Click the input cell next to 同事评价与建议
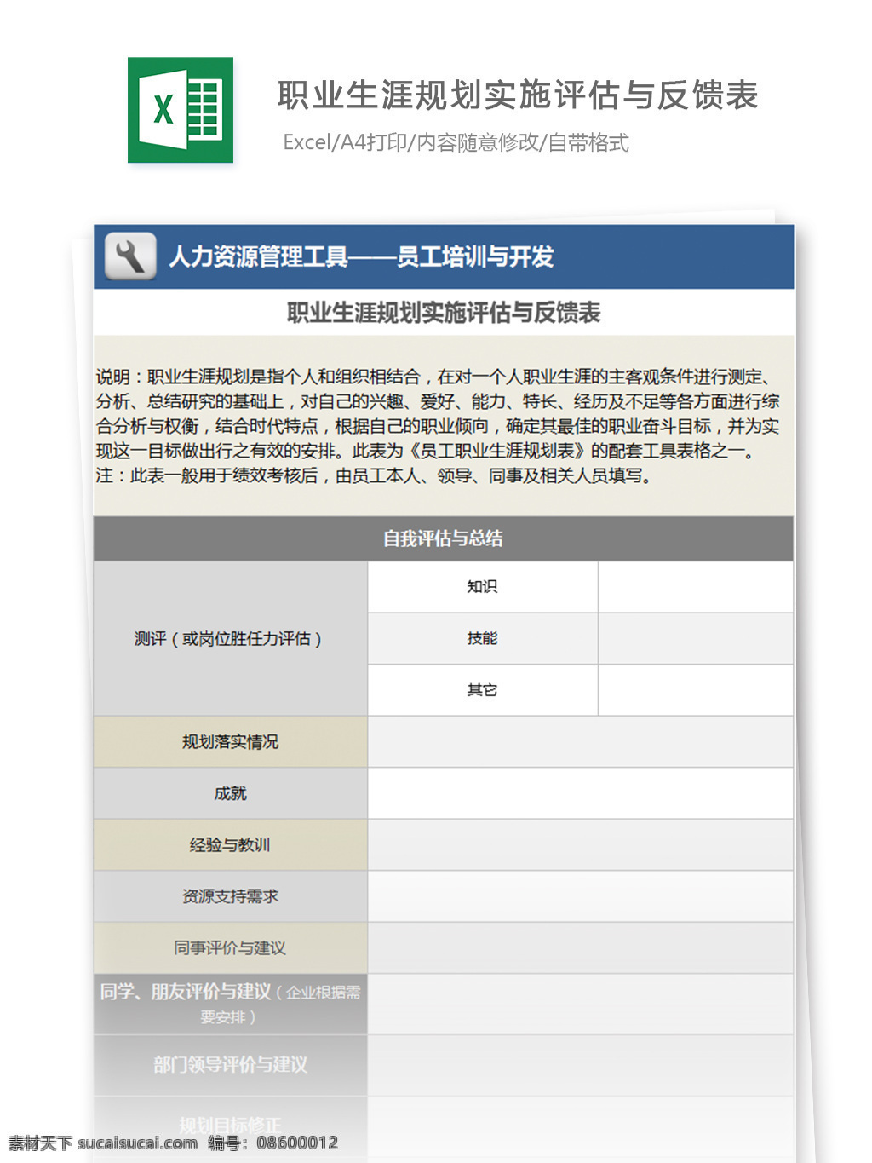This screenshot has height=1163, width=872. point(581,948)
